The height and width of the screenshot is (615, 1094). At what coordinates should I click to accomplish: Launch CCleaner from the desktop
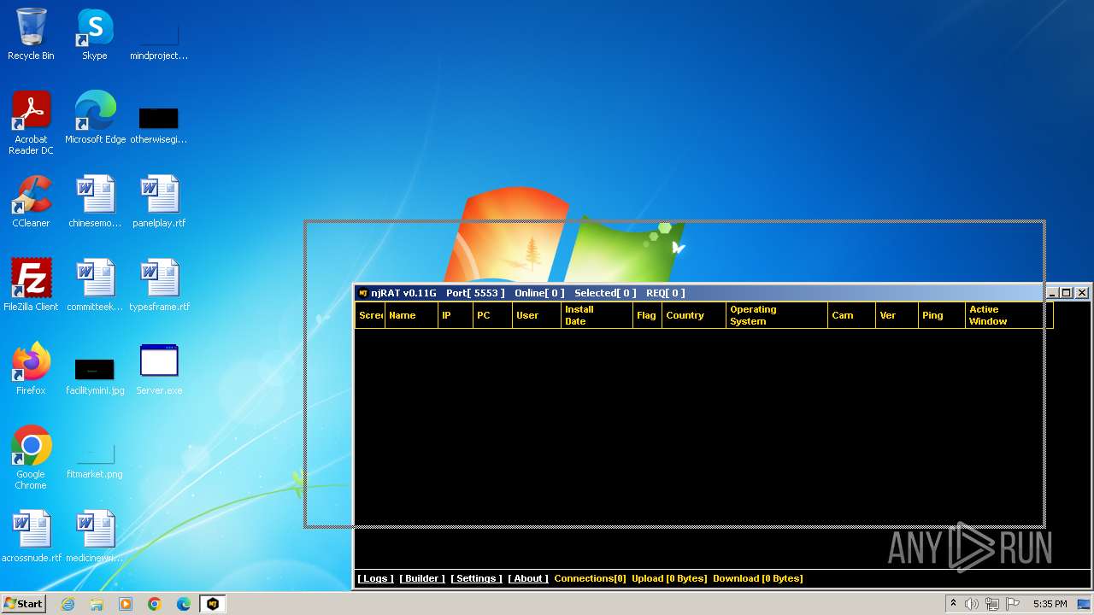[31, 202]
